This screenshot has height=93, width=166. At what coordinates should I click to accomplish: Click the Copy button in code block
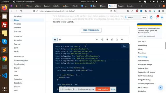125,46
